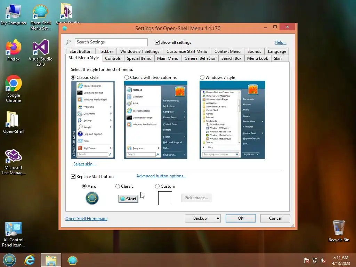Image resolution: width=356 pixels, height=267 pixels.
Task: Open the Special Items tab
Action: coord(139,58)
